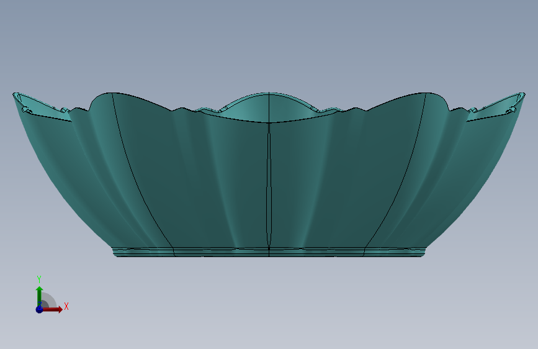This screenshot has height=349, width=538.
Task: Click the green Y axis arrow of the triad
Action: (x=40, y=296)
